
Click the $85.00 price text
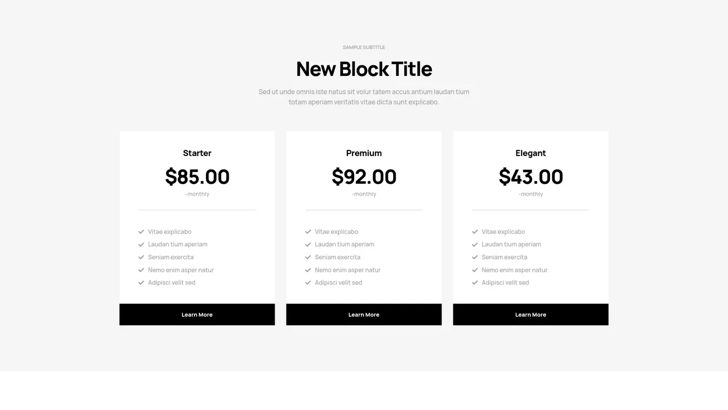coord(197,177)
